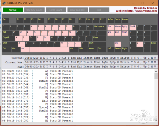Click the Tab key tile
Image resolution: width=159 pixels, height=126 pixels.
tap(7, 33)
